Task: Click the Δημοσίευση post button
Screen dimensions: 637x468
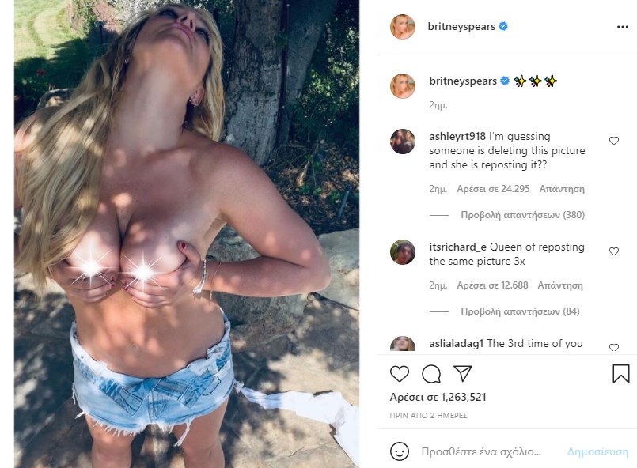Action: click(x=597, y=451)
